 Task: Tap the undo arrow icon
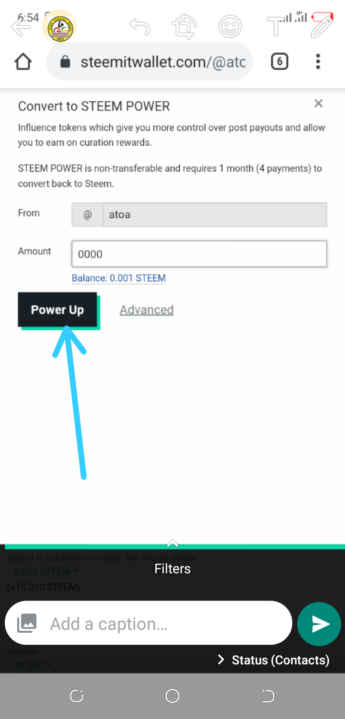coord(140,27)
